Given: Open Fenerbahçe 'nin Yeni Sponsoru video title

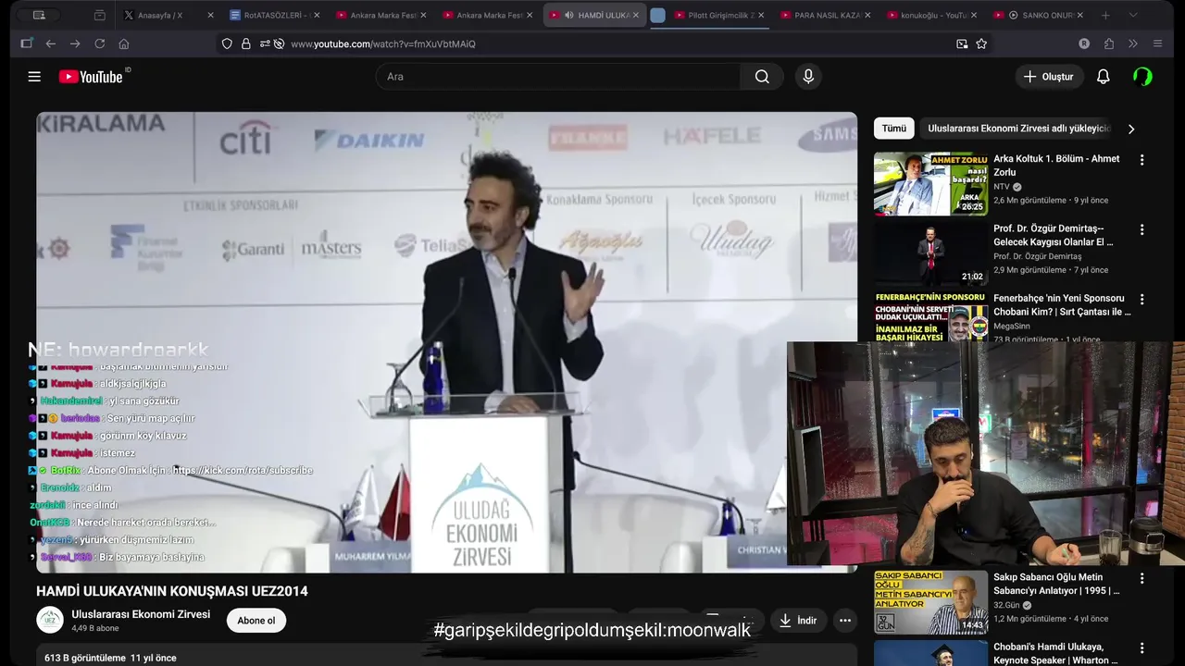Looking at the screenshot, I should pyautogui.click(x=1062, y=305).
